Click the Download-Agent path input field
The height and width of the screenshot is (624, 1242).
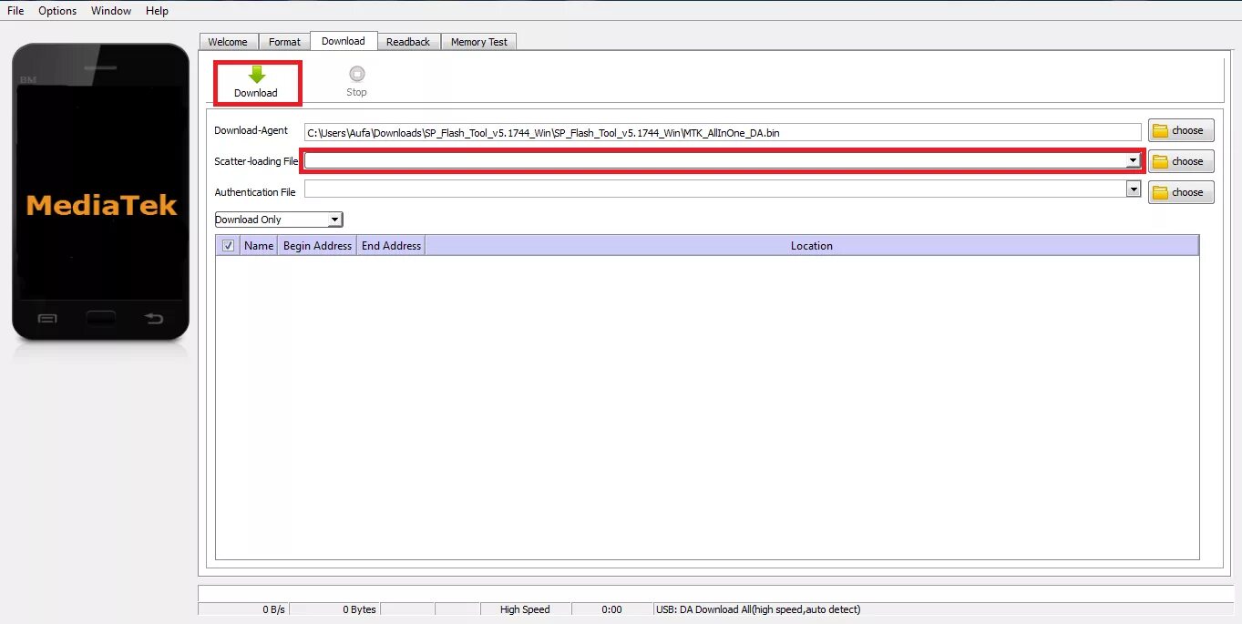[x=723, y=132]
